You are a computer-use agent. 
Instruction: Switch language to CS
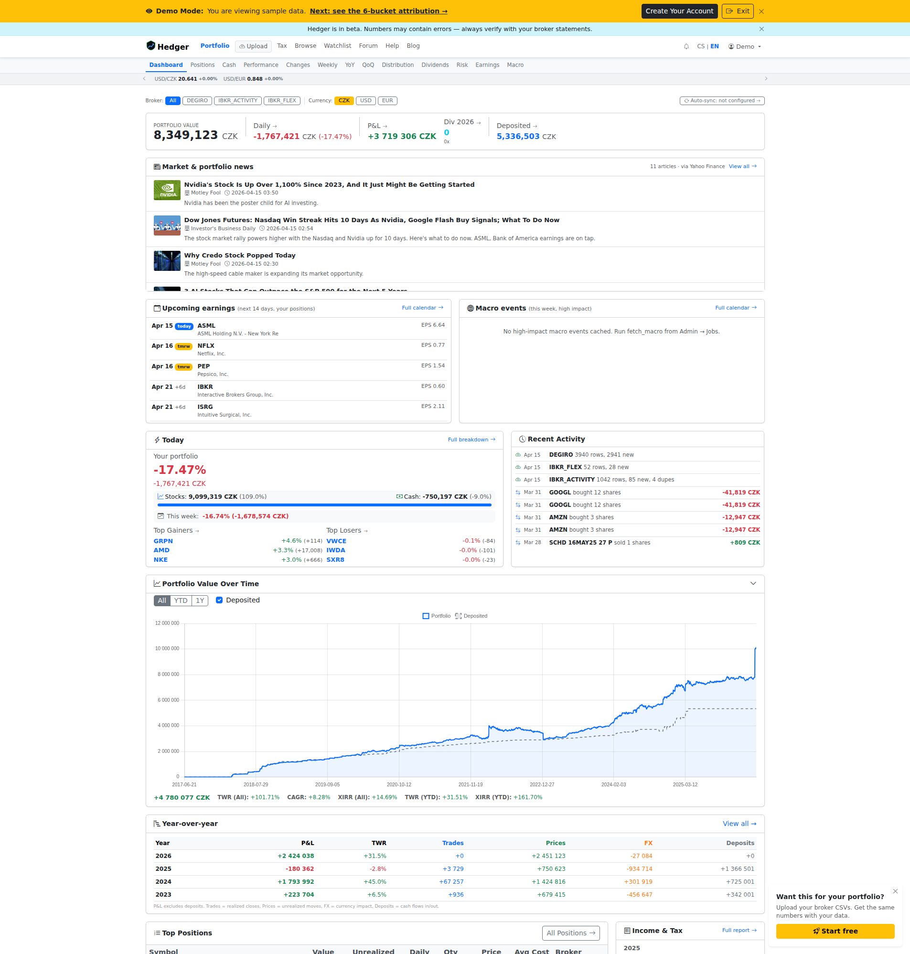[701, 46]
